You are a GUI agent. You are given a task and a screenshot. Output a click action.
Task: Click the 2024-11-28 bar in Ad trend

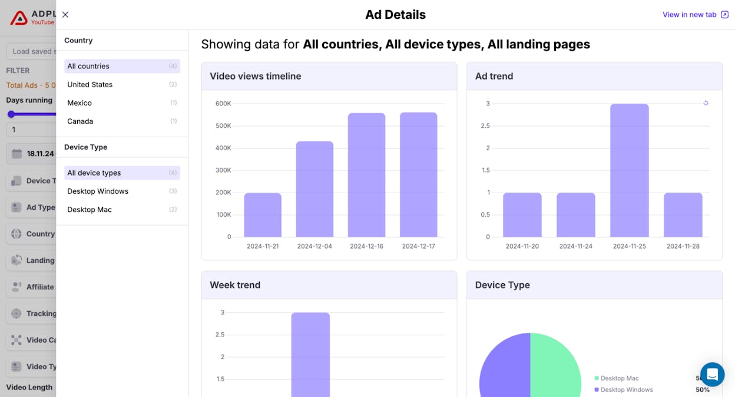(683, 215)
